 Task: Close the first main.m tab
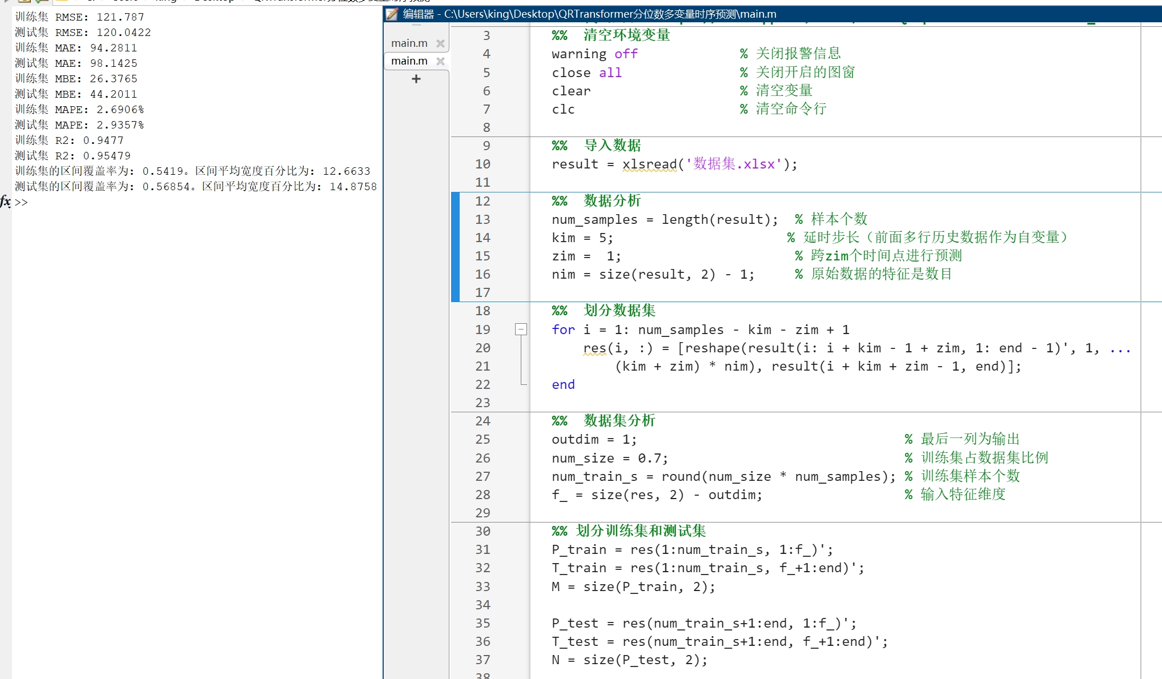(x=440, y=43)
